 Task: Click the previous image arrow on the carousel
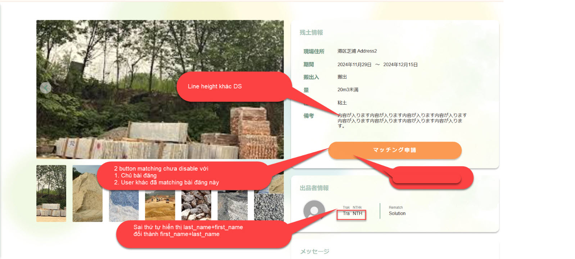click(x=46, y=88)
